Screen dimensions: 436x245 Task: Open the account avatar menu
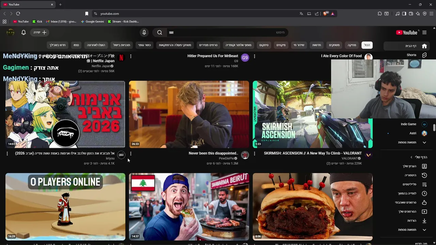(x=11, y=32)
